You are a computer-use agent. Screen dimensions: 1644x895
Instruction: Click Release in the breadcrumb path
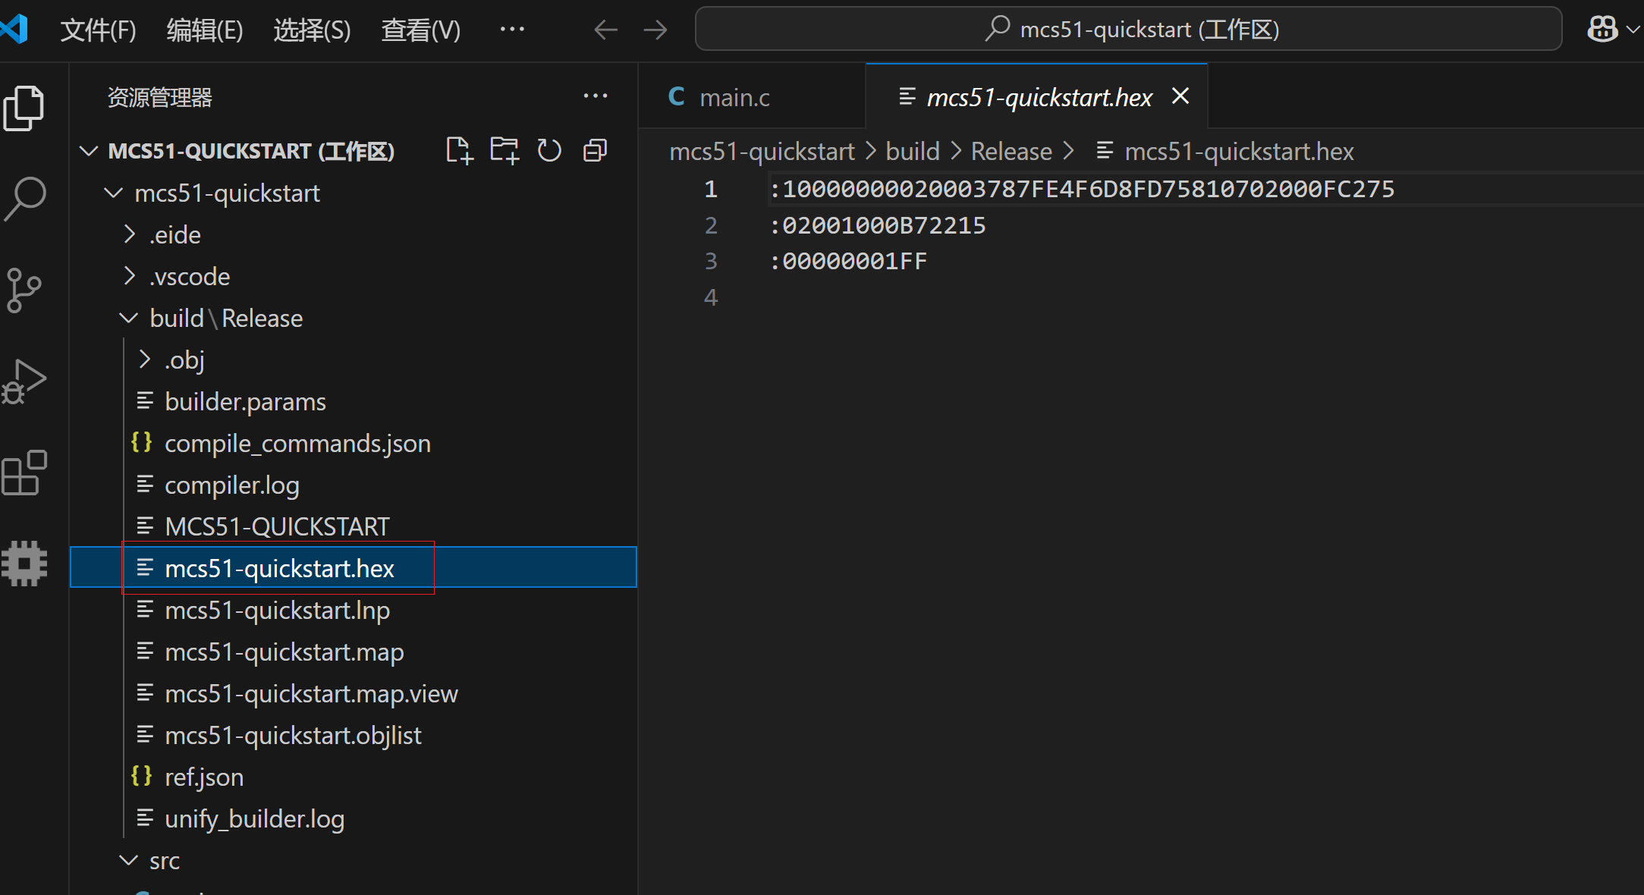(x=1011, y=152)
